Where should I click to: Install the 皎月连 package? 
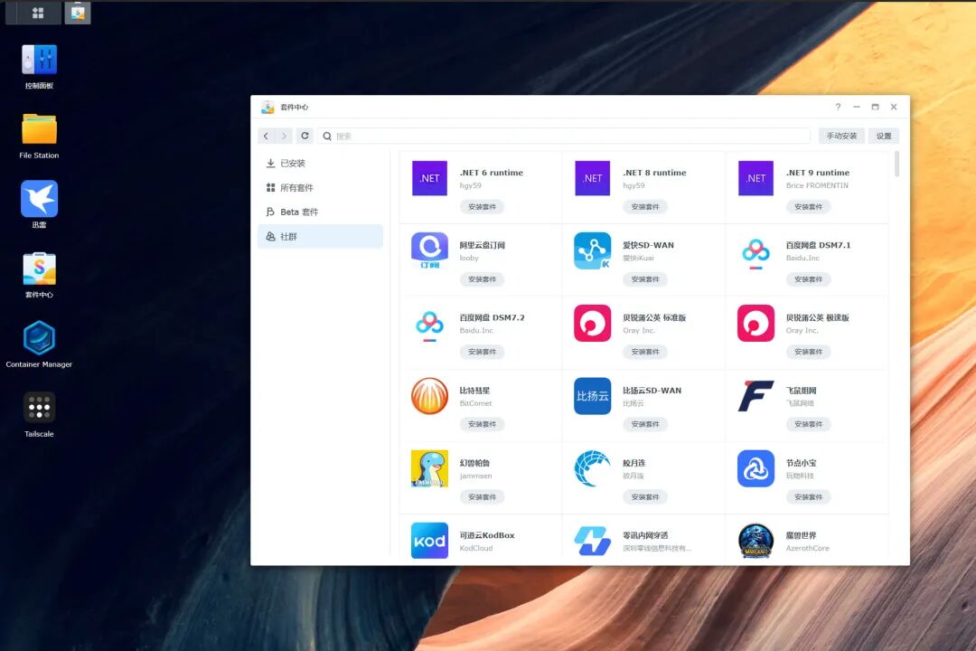[645, 497]
